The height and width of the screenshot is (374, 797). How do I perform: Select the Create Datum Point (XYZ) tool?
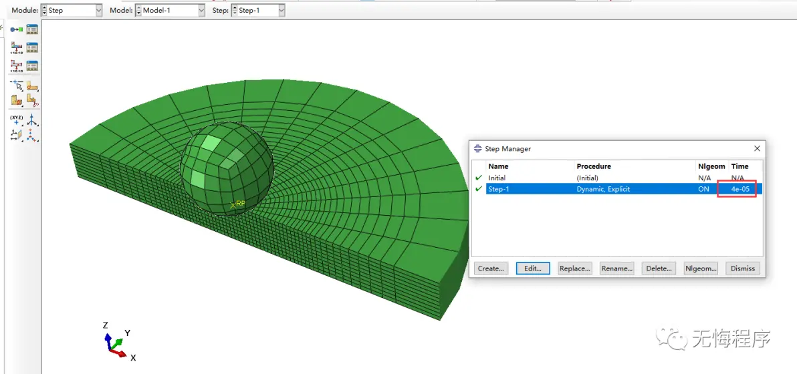tap(17, 120)
